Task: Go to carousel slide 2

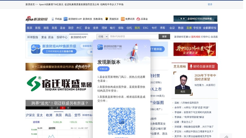Action: click(57, 108)
